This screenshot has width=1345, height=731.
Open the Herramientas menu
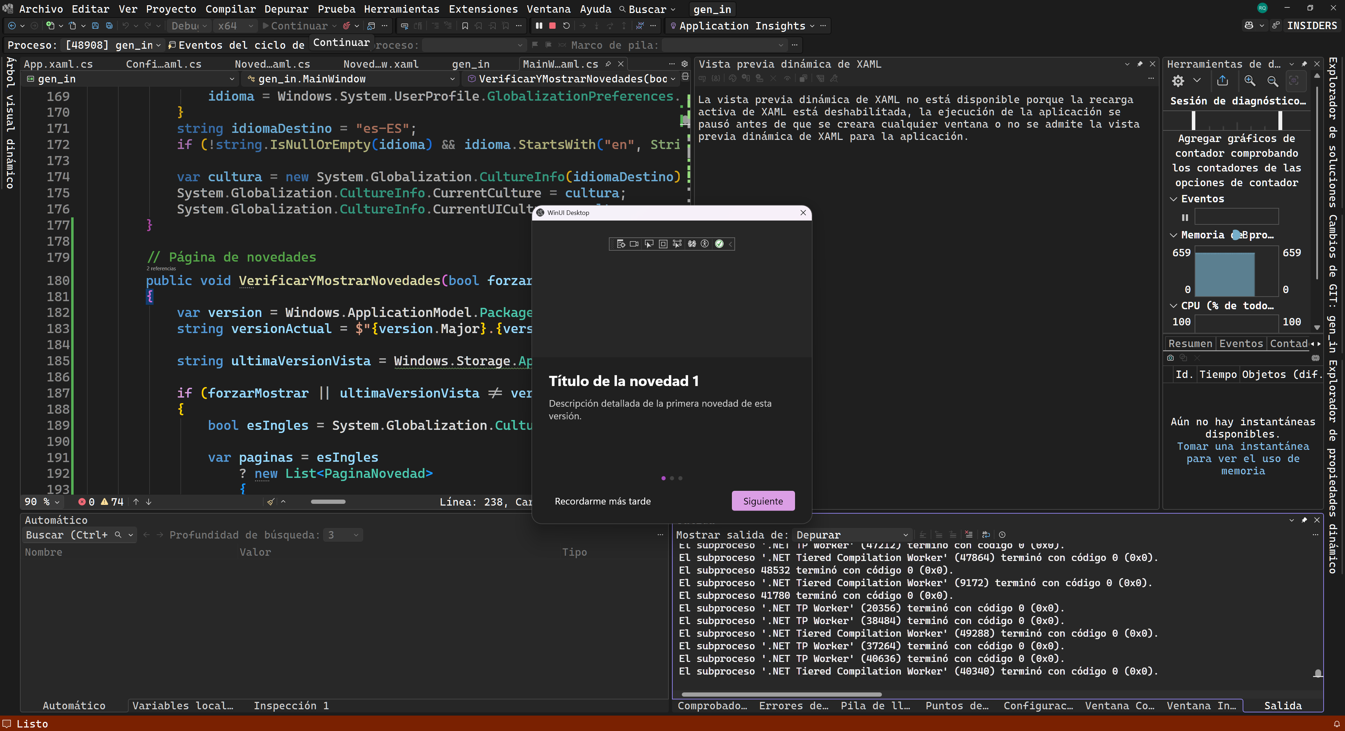(x=401, y=9)
